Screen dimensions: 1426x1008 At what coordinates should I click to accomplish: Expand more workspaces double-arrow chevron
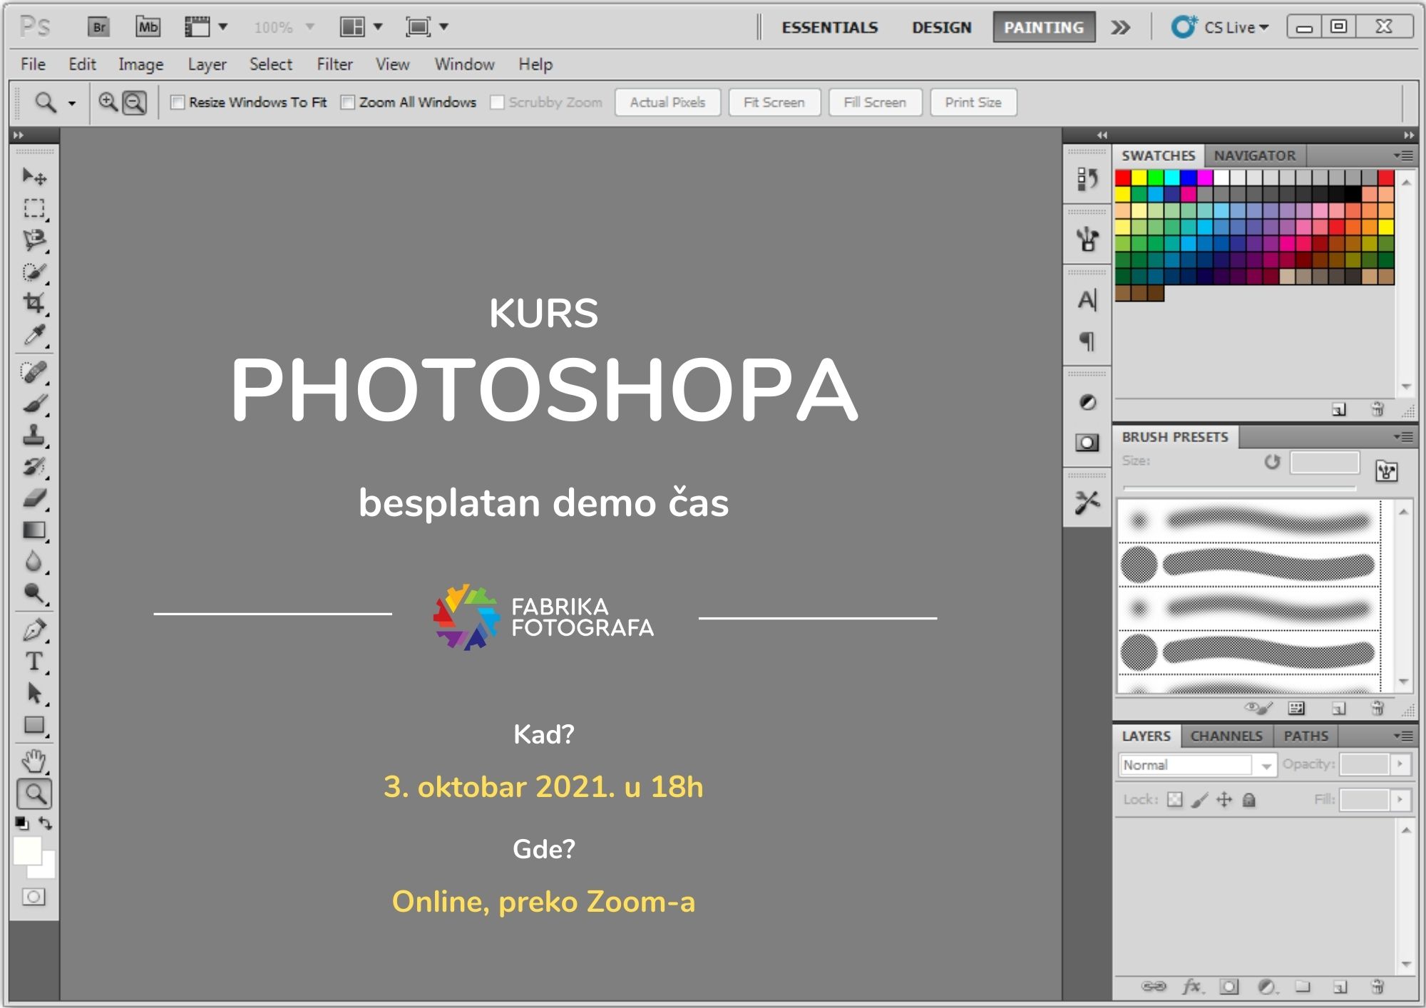point(1120,27)
